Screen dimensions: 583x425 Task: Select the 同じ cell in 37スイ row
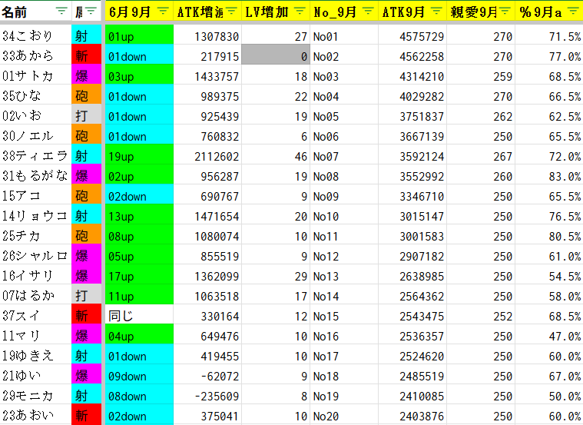pyautogui.click(x=139, y=316)
